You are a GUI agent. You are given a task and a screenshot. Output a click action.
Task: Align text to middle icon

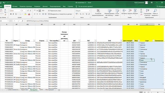37,11
